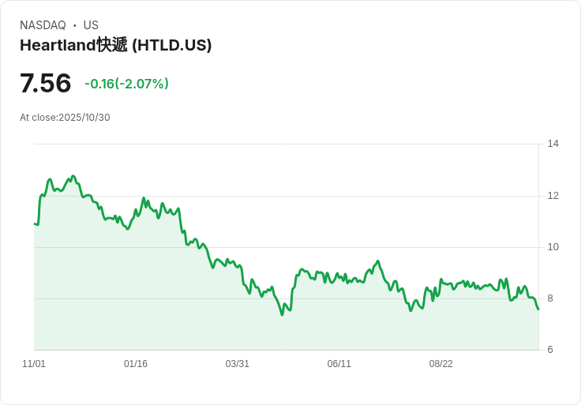Click the 11/01 date axis label
The width and height of the screenshot is (581, 405).
(x=34, y=363)
